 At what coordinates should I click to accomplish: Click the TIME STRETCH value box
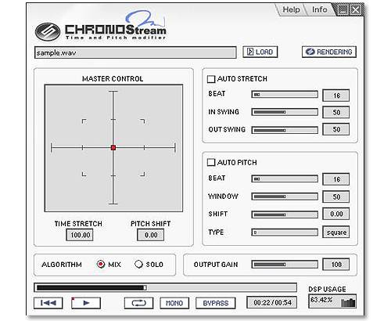coord(80,235)
